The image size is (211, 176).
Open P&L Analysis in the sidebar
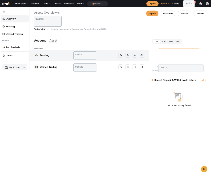[x=15, y=47]
